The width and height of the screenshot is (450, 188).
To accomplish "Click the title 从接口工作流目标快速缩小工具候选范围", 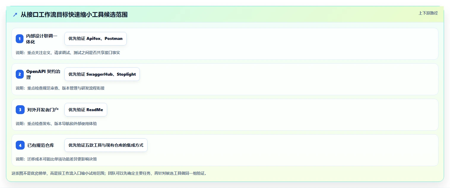I will pos(74,14).
